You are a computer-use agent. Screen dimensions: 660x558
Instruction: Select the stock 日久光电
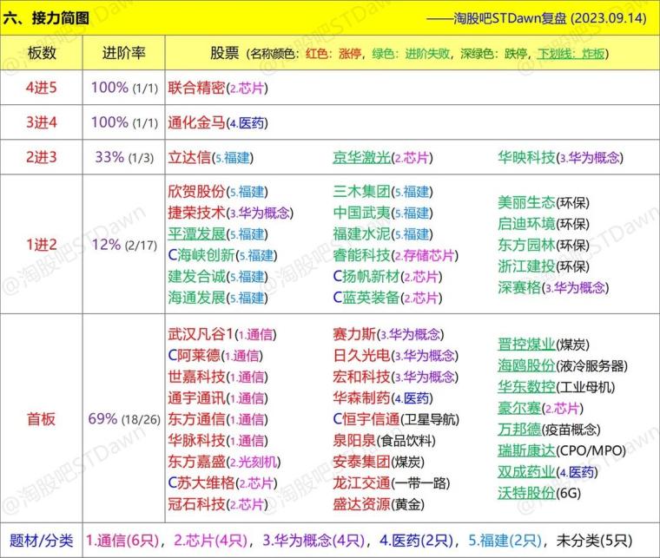[x=361, y=356]
